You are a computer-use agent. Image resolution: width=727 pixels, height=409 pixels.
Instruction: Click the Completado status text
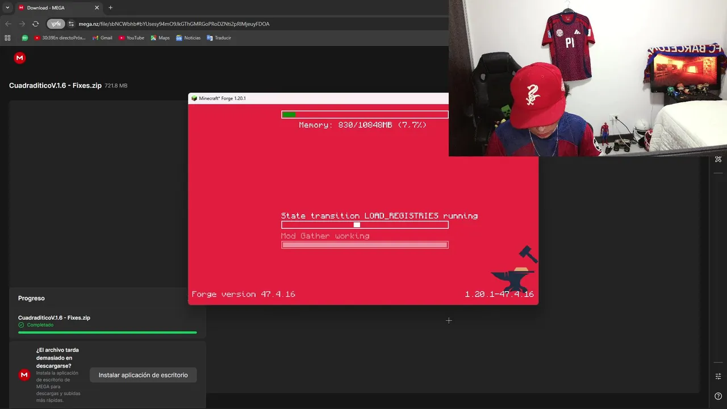click(x=40, y=325)
